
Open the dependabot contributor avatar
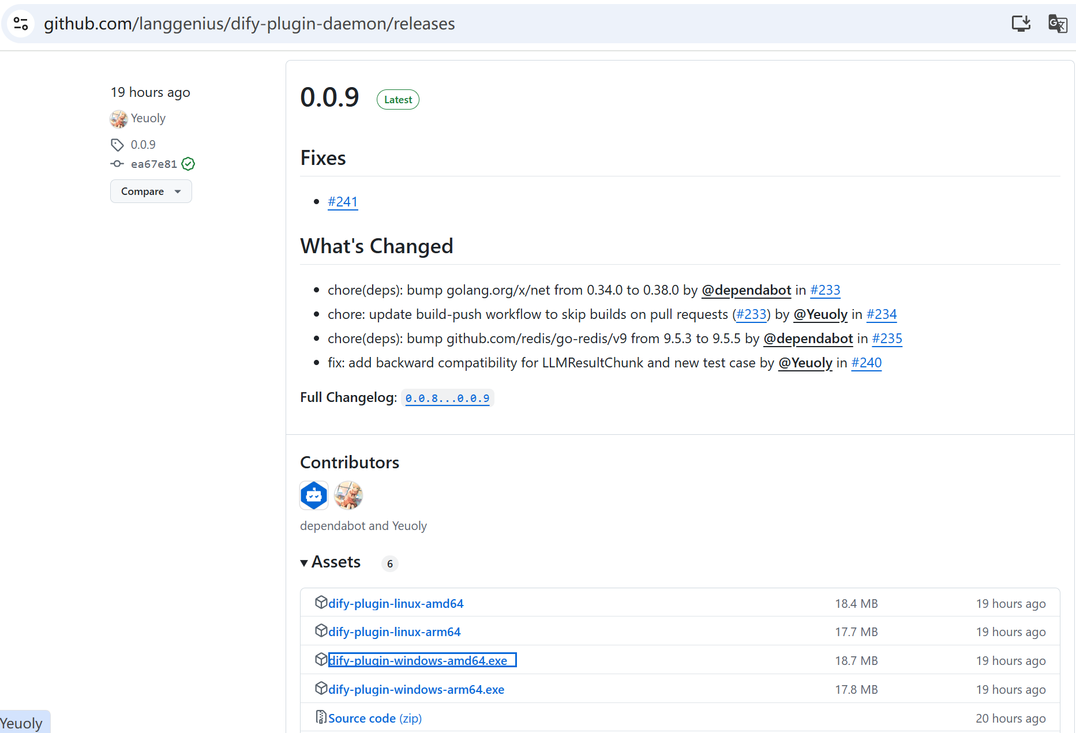pyautogui.click(x=313, y=495)
